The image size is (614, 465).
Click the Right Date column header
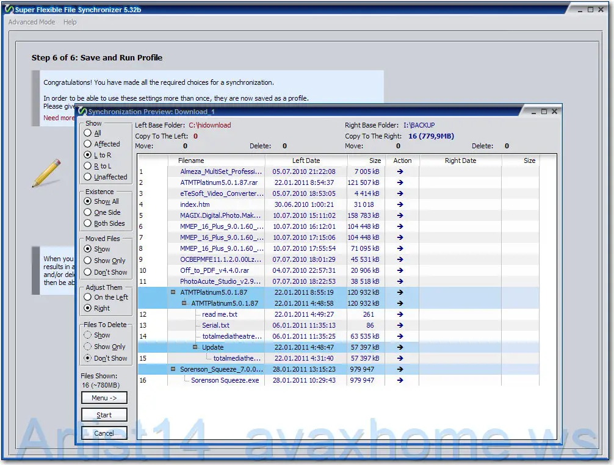(x=460, y=160)
